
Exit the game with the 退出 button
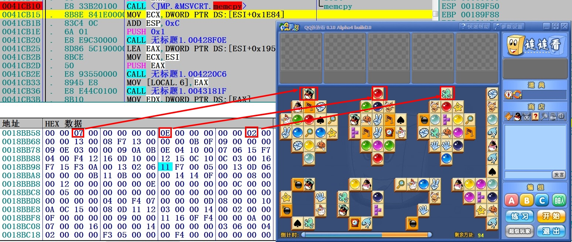[551, 231]
